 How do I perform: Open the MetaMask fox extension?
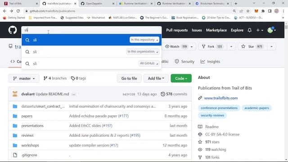click(x=256, y=11)
